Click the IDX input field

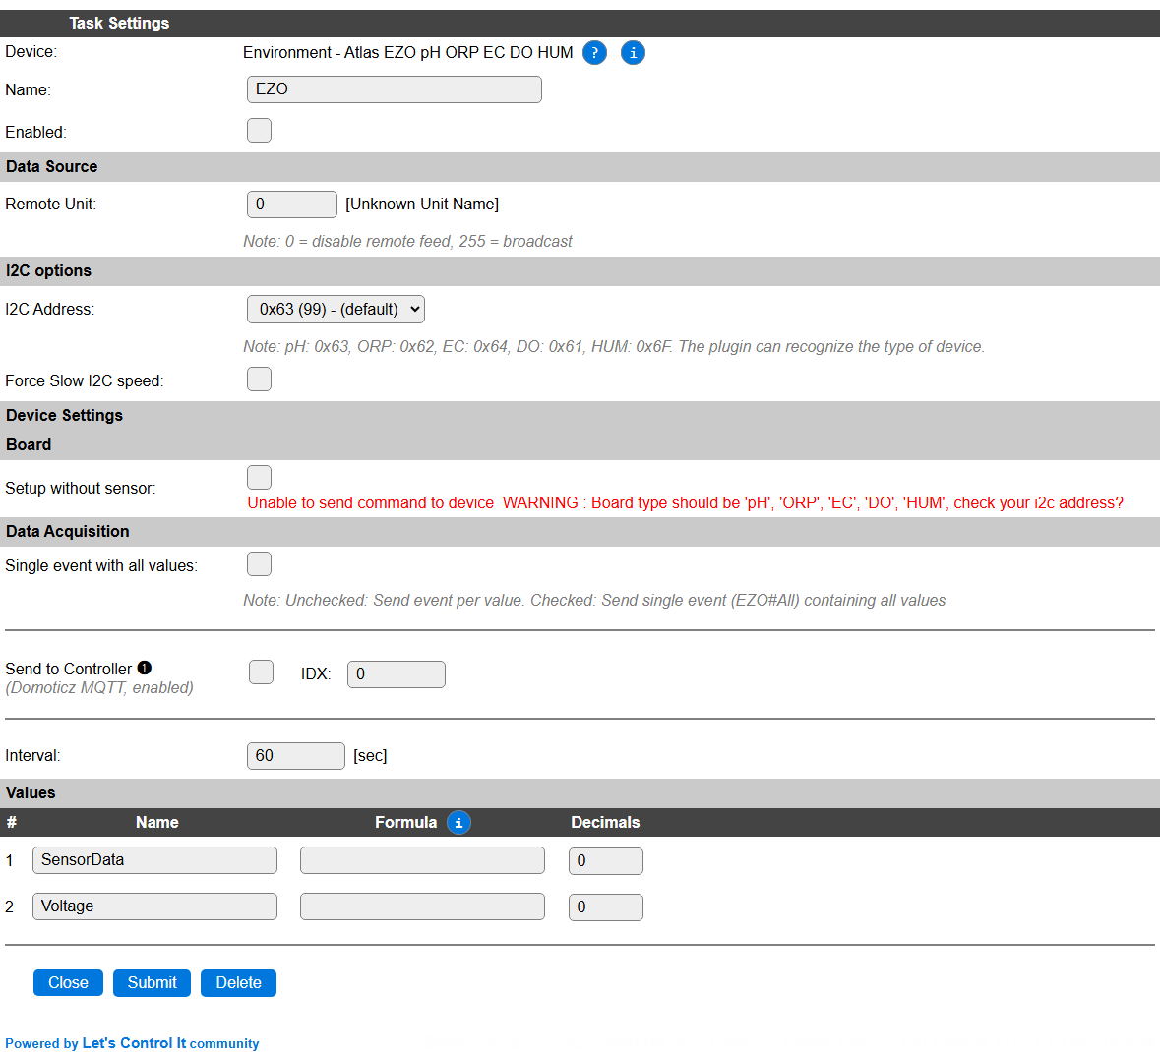click(397, 674)
